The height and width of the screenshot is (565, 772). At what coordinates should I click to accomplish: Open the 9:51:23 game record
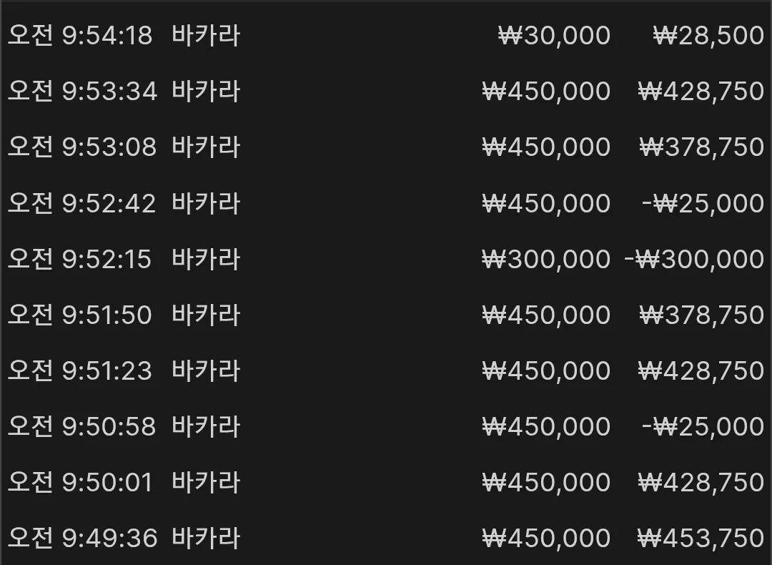[x=386, y=370]
